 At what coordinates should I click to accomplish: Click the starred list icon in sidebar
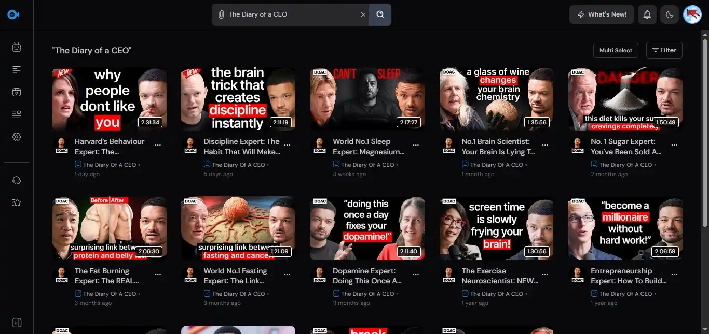[x=17, y=202]
